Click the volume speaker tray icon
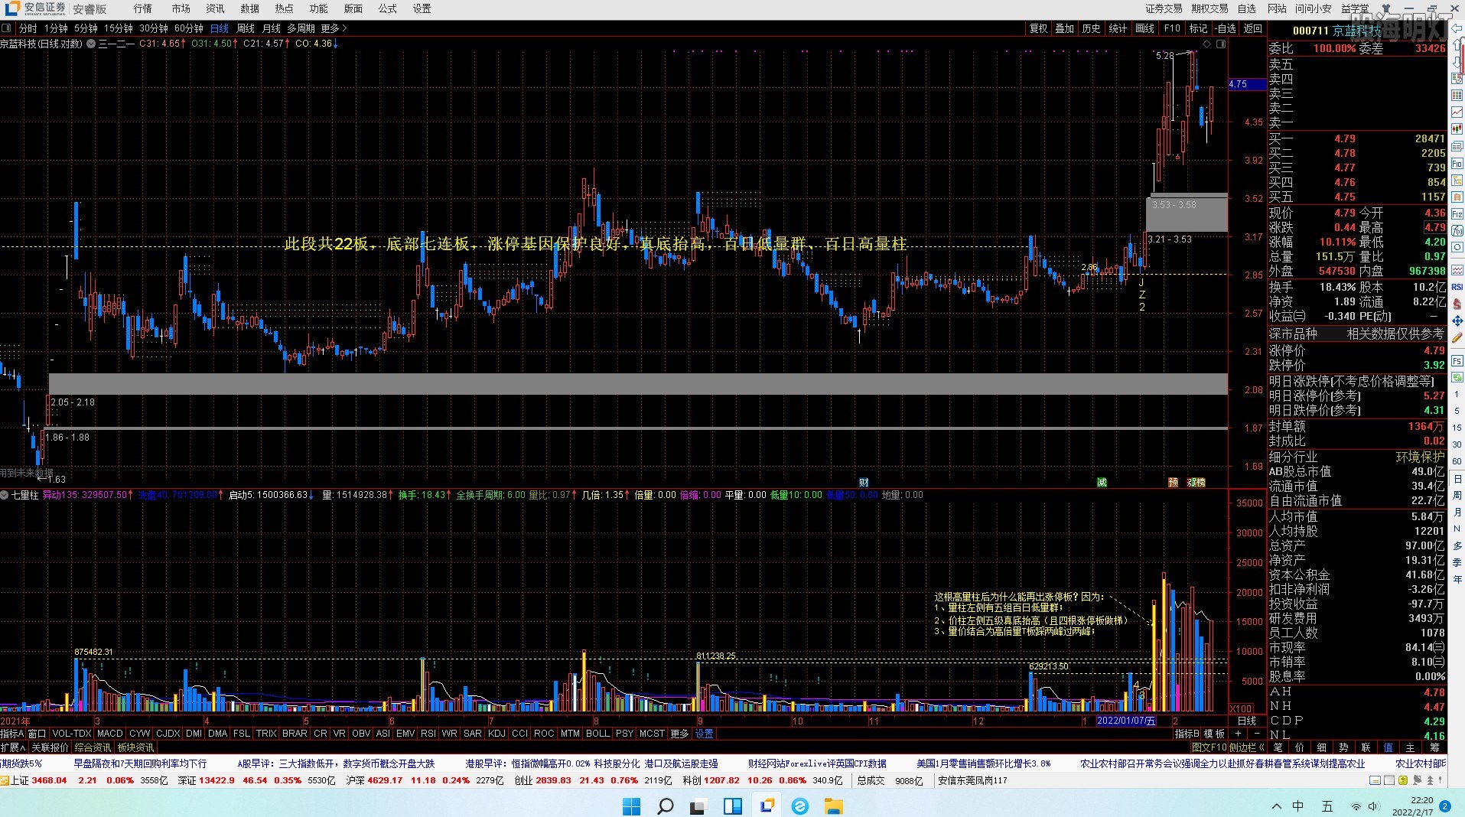This screenshot has height=817, width=1465. point(1372,806)
